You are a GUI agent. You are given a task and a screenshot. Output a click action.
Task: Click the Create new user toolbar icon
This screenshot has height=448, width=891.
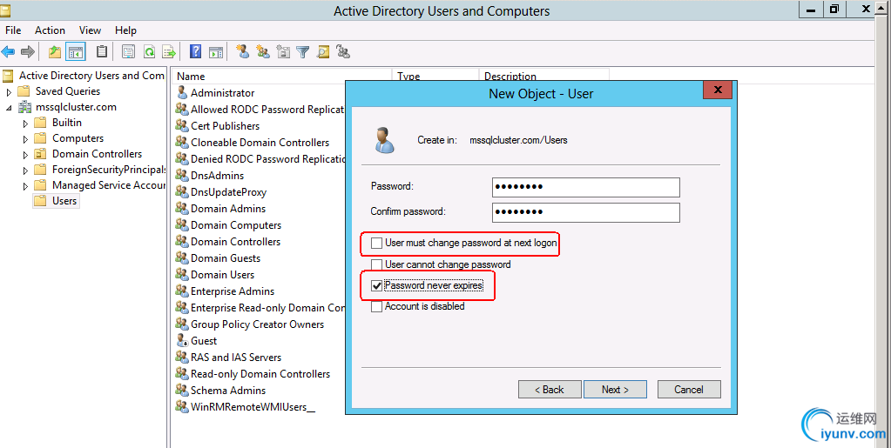pyautogui.click(x=242, y=51)
